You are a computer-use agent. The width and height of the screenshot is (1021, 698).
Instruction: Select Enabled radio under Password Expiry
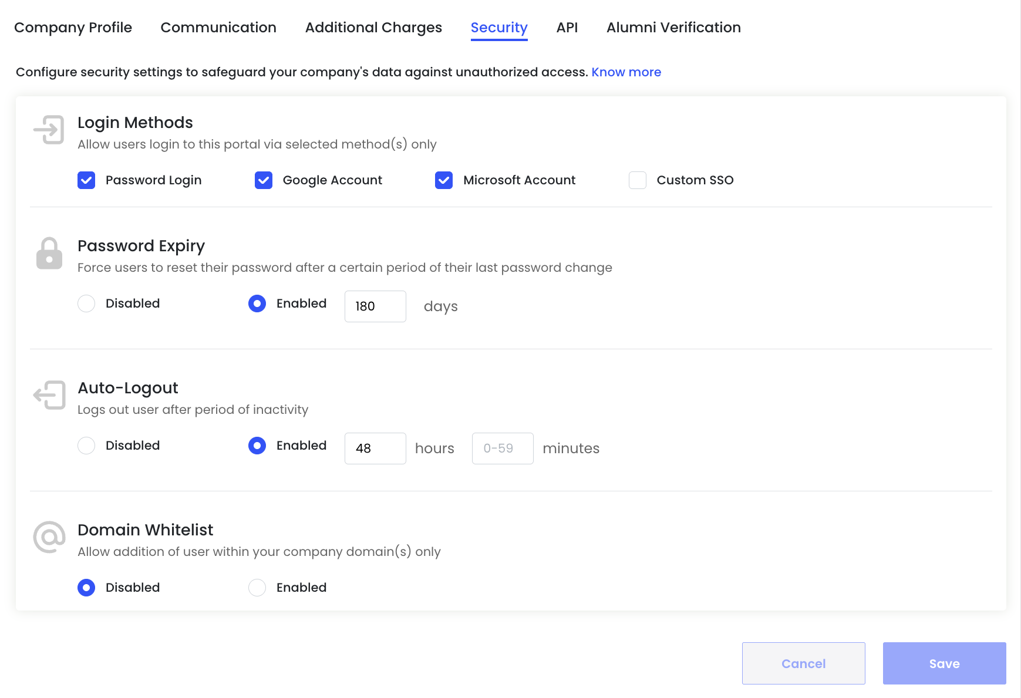point(257,304)
